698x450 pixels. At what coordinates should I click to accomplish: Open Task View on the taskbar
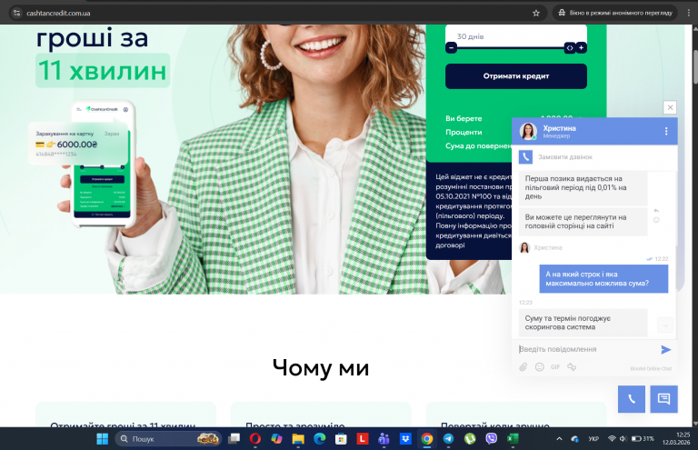pyautogui.click(x=234, y=439)
